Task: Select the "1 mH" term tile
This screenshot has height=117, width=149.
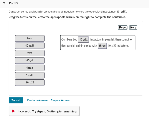Action: pos(30,75)
